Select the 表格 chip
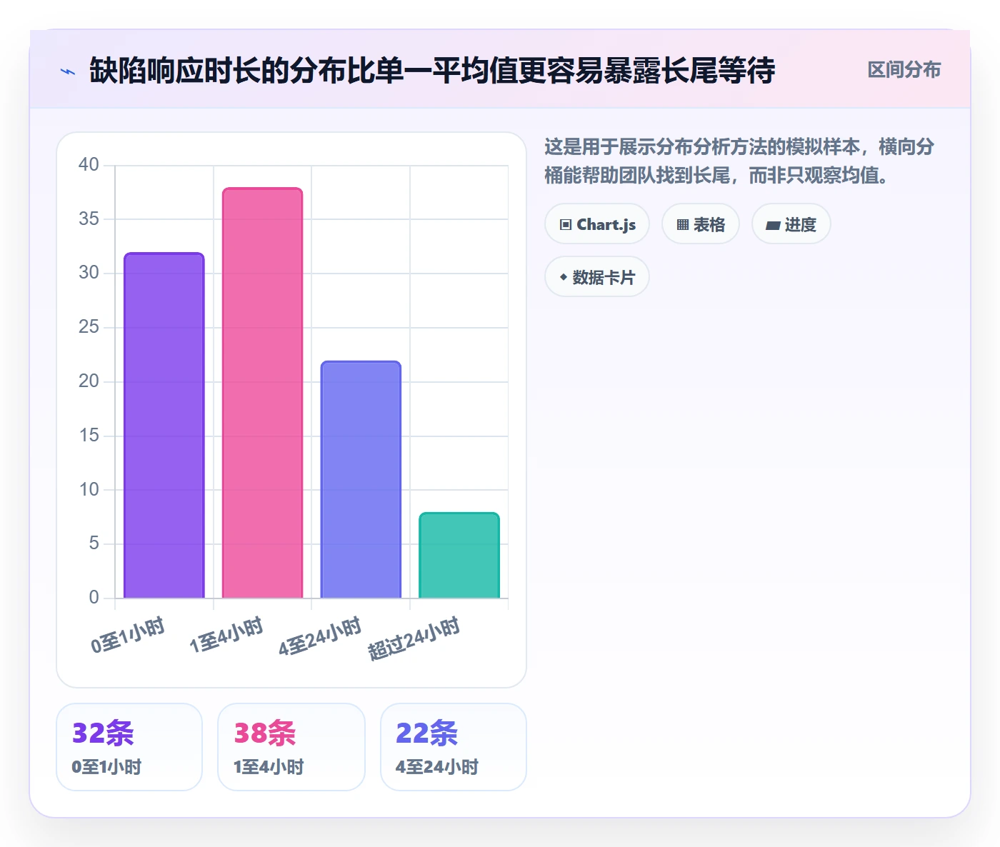This screenshot has width=1000, height=847. [701, 224]
